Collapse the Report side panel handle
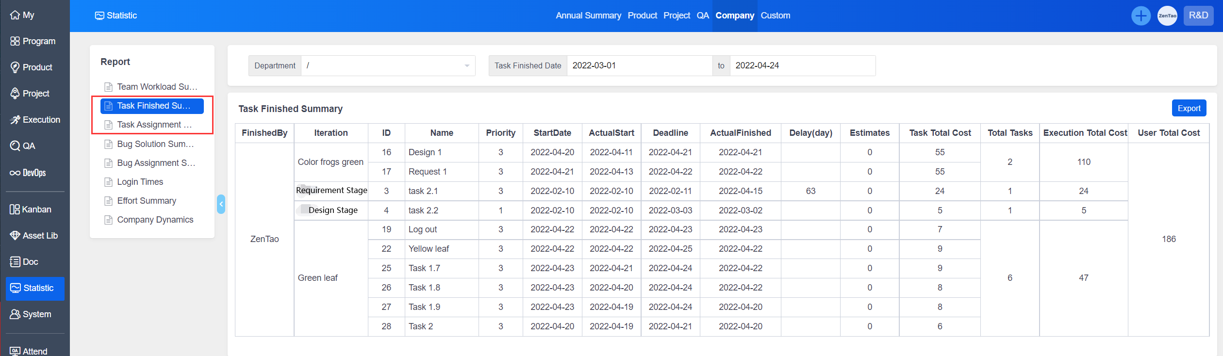This screenshot has height=356, width=1223. click(x=221, y=204)
